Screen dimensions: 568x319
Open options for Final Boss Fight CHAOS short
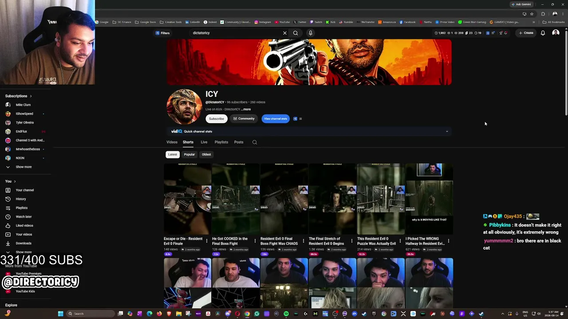click(x=304, y=241)
